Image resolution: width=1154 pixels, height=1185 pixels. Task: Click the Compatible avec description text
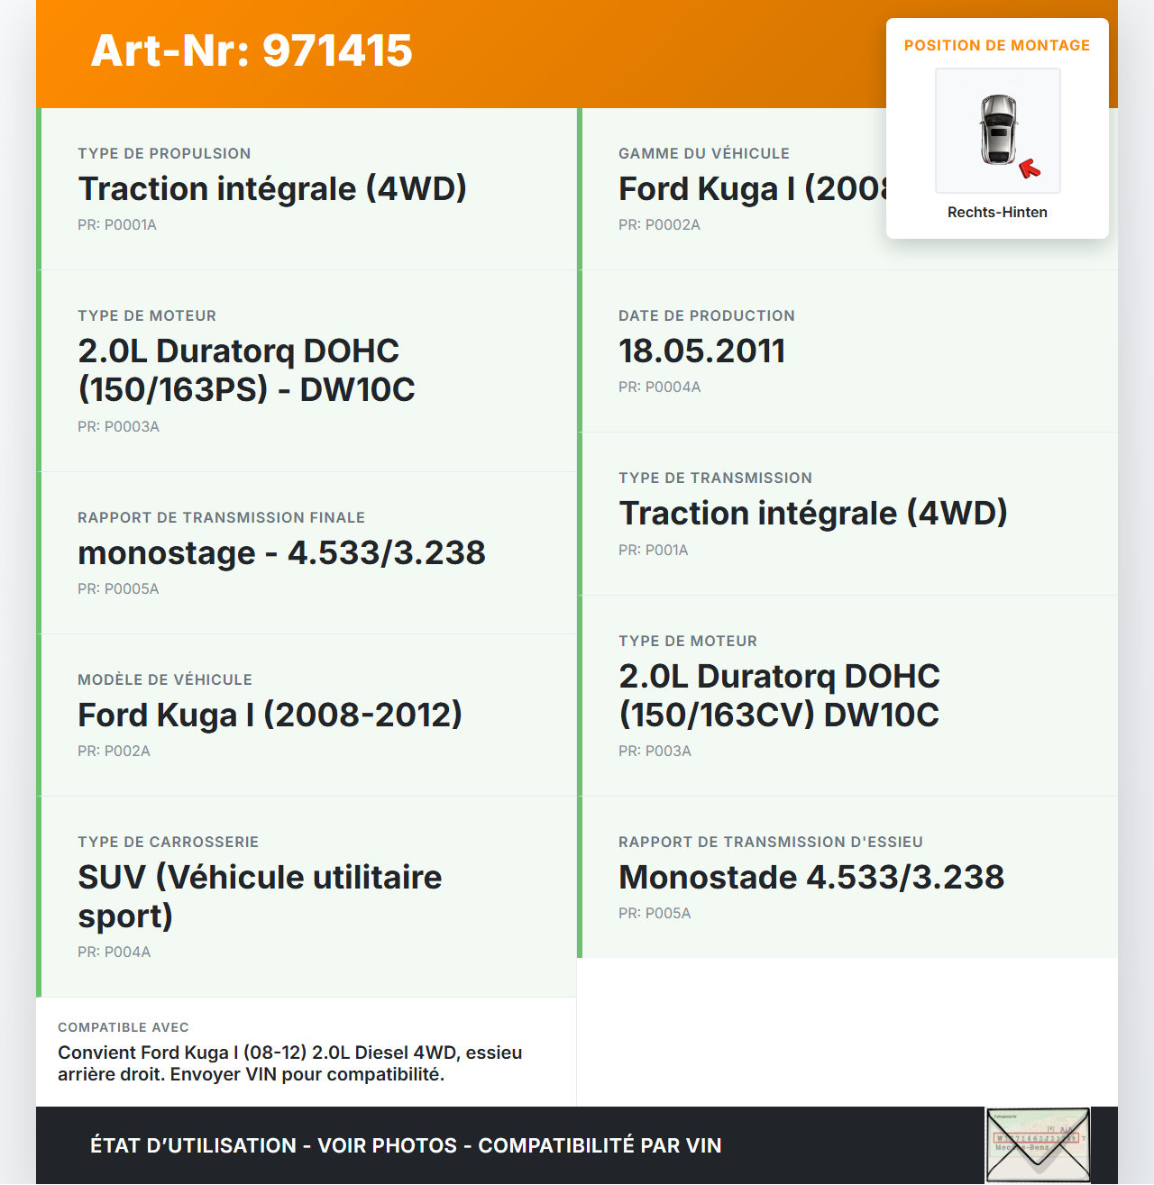289,1063
